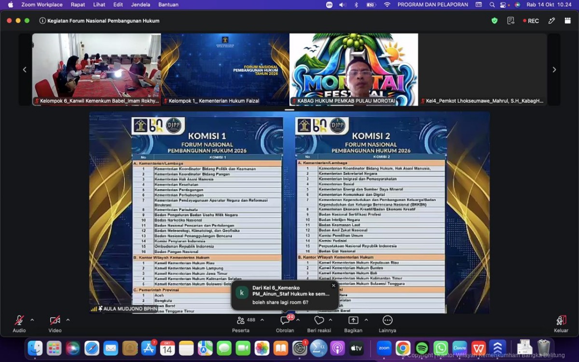Screen dimensions: 579x362
Task: Expand the chevron next to Beri reaksi
Action: [x=331, y=320]
